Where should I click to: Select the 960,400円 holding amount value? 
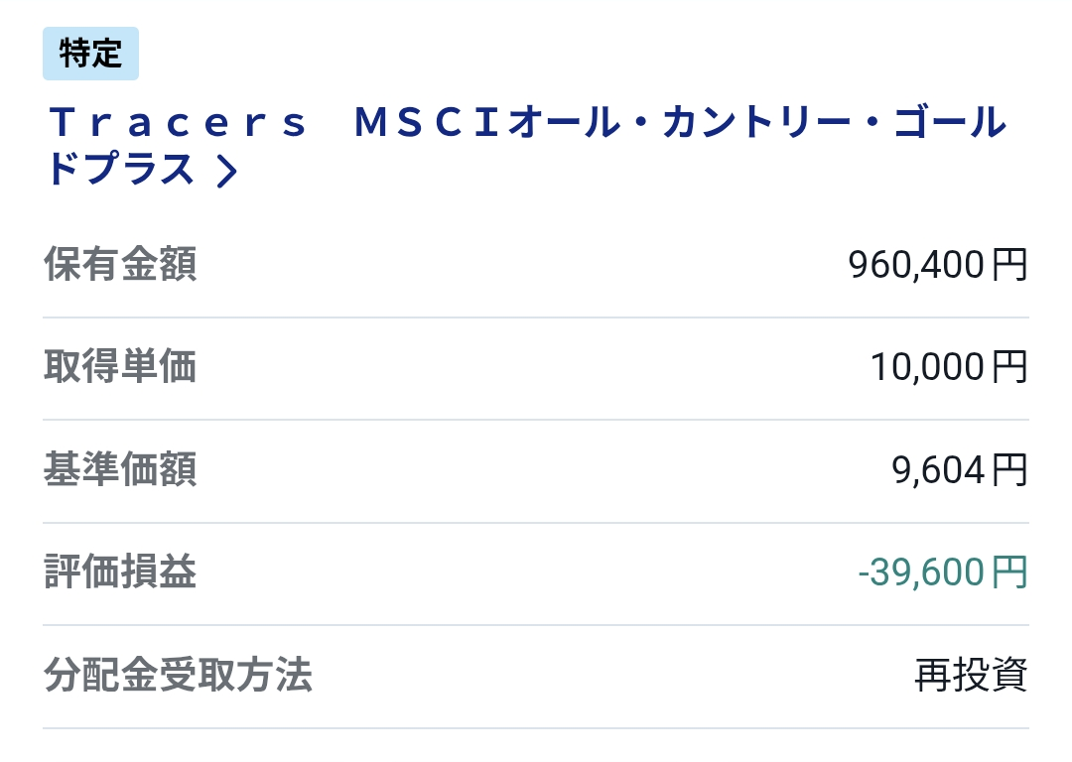937,265
